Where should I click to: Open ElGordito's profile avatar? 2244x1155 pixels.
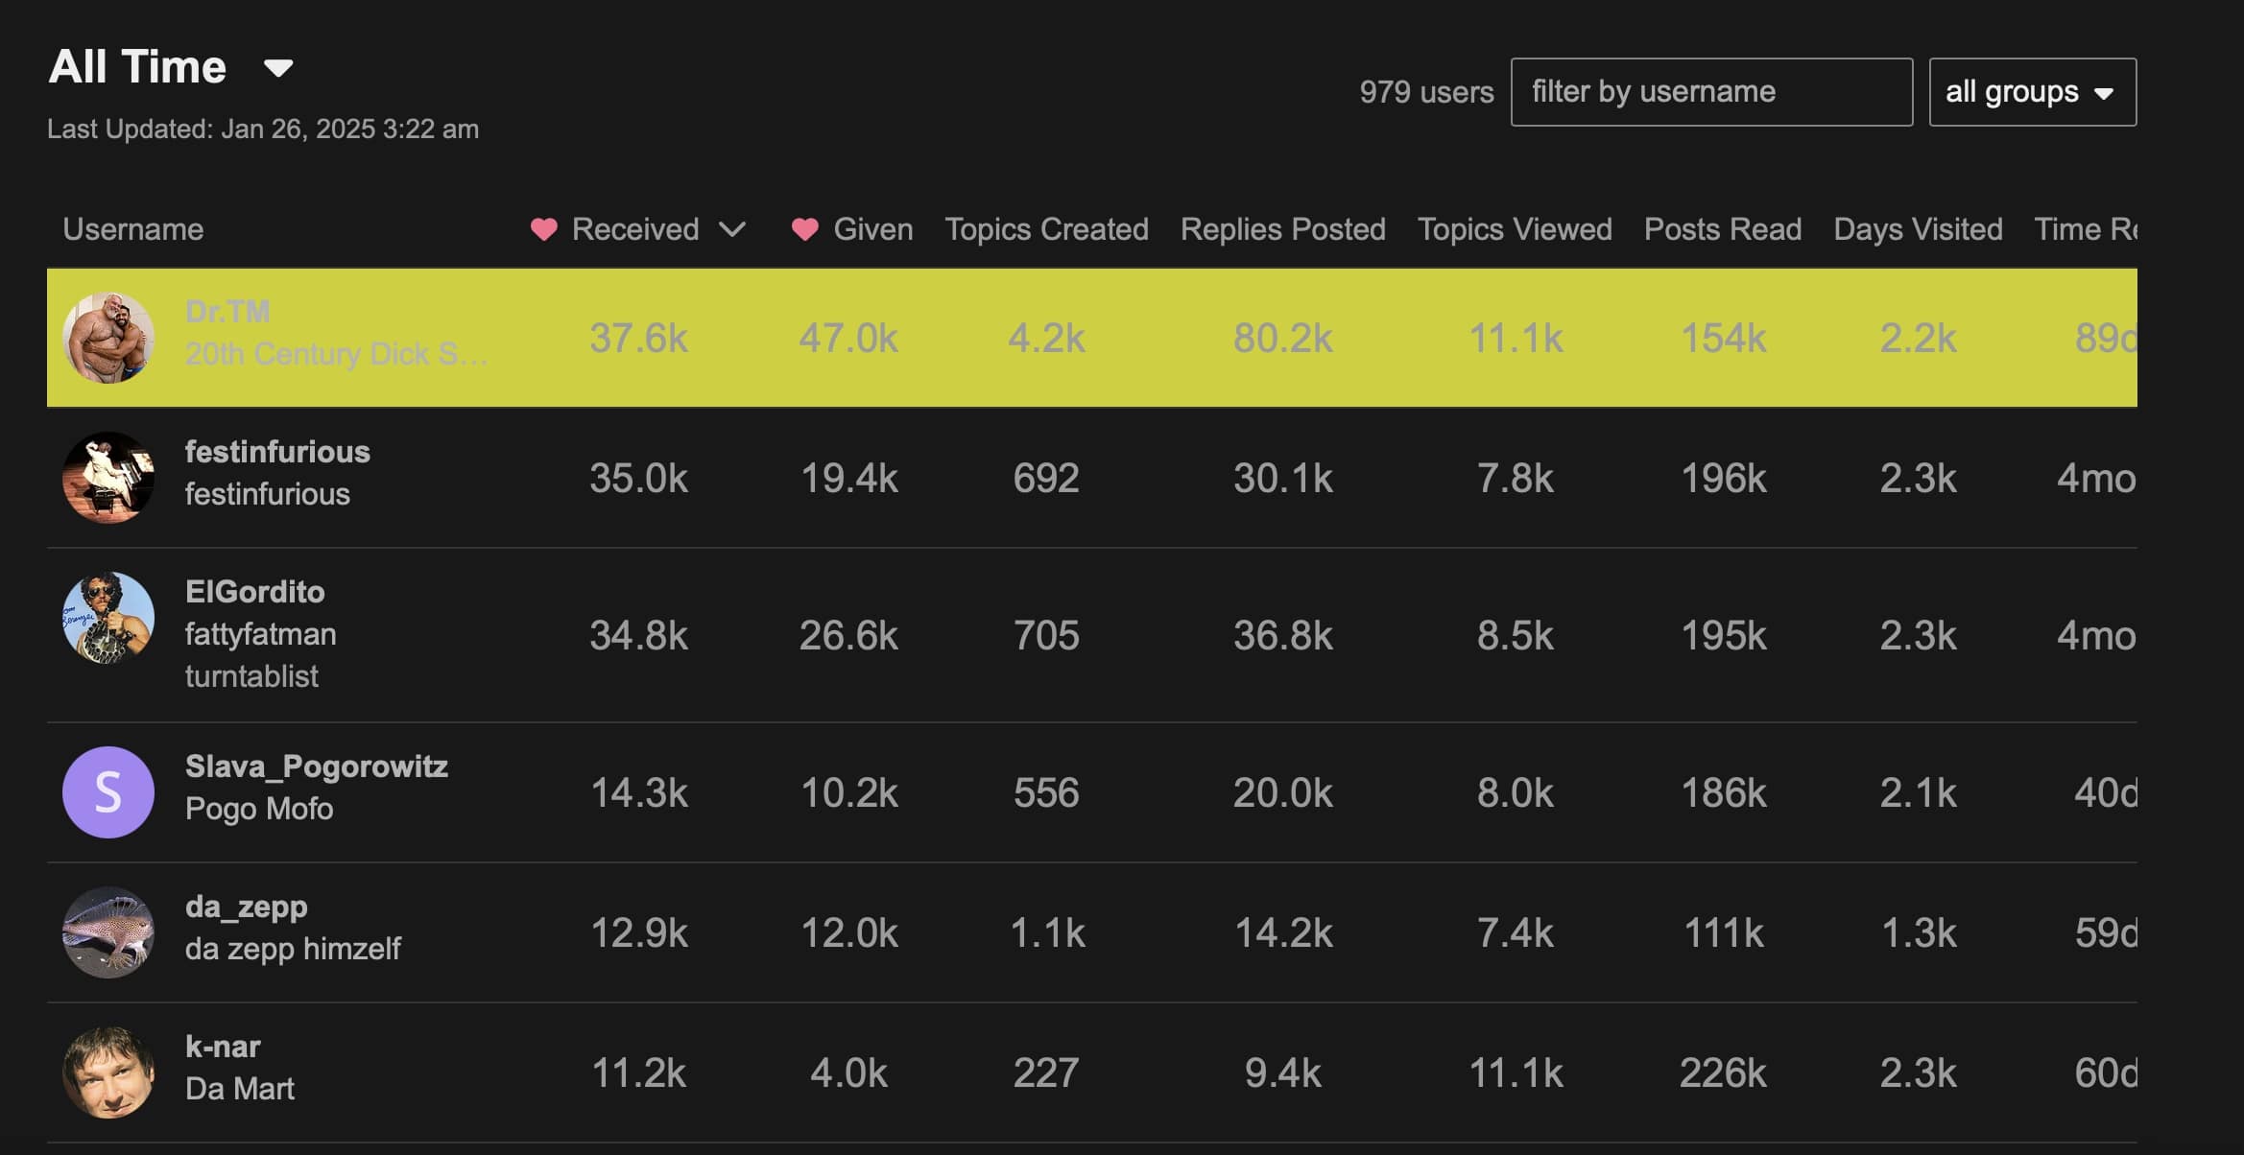click(x=108, y=618)
